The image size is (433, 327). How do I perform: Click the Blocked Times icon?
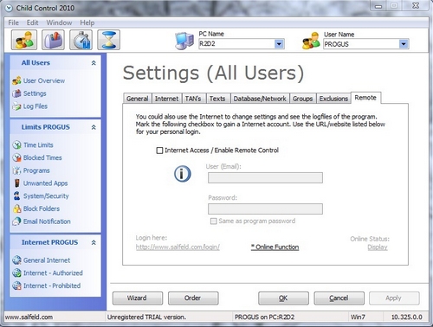pos(17,157)
